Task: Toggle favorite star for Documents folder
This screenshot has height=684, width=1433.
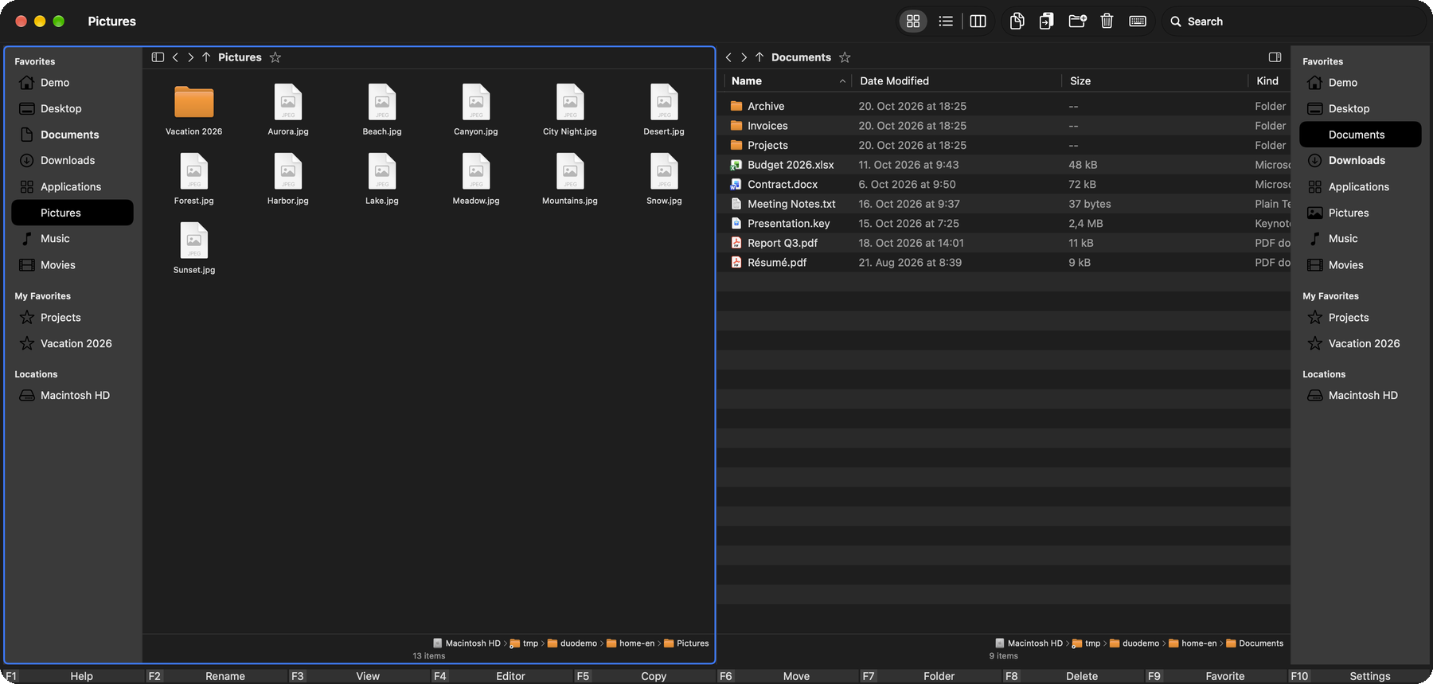Action: [x=845, y=57]
